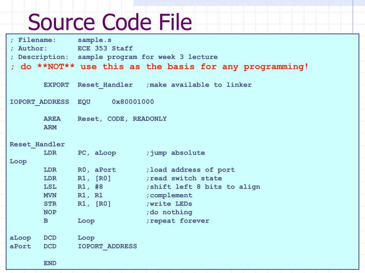Select the STR instruction
Viewport: 365px width, 273px height.
[x=50, y=204]
